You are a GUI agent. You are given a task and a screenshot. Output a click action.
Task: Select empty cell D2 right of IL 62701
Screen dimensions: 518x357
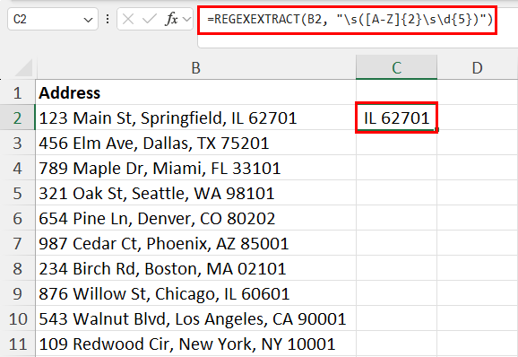click(x=478, y=118)
